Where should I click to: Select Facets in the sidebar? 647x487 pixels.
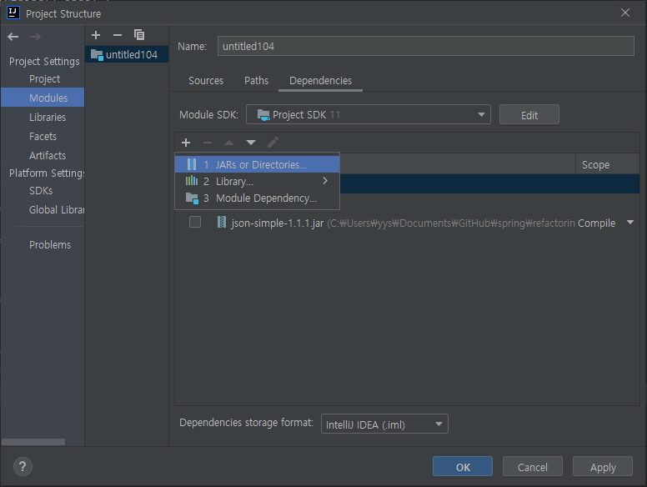point(43,136)
